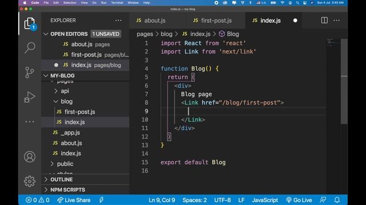Open notifications bell in status bar
Image resolution: width=366 pixels, height=205 pixels.
click(337, 200)
